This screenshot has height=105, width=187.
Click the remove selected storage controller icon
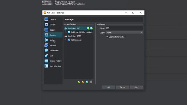pyautogui.click(x=83, y=82)
